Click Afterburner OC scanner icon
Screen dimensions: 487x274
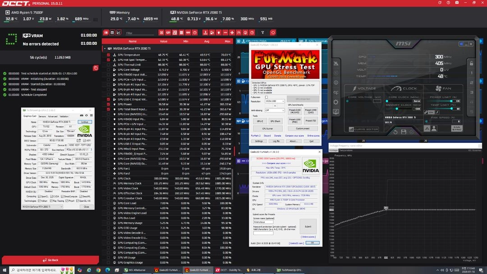(336, 92)
